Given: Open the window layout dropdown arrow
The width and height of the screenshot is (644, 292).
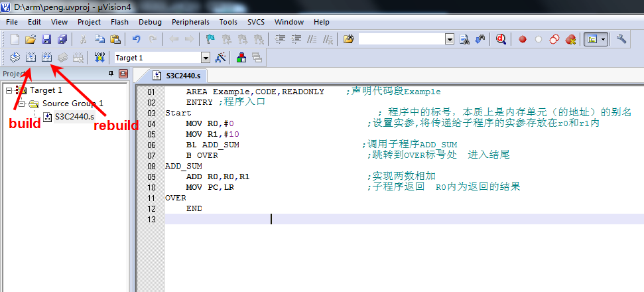Looking at the screenshot, I should pyautogui.click(x=604, y=39).
